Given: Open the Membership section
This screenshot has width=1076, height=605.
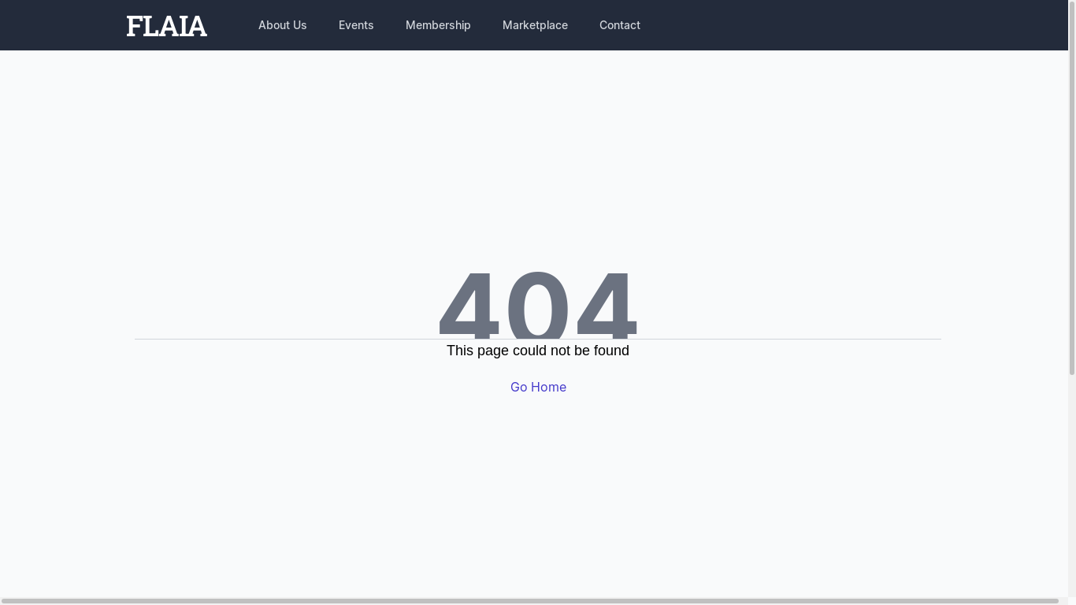Looking at the screenshot, I should [x=438, y=25].
